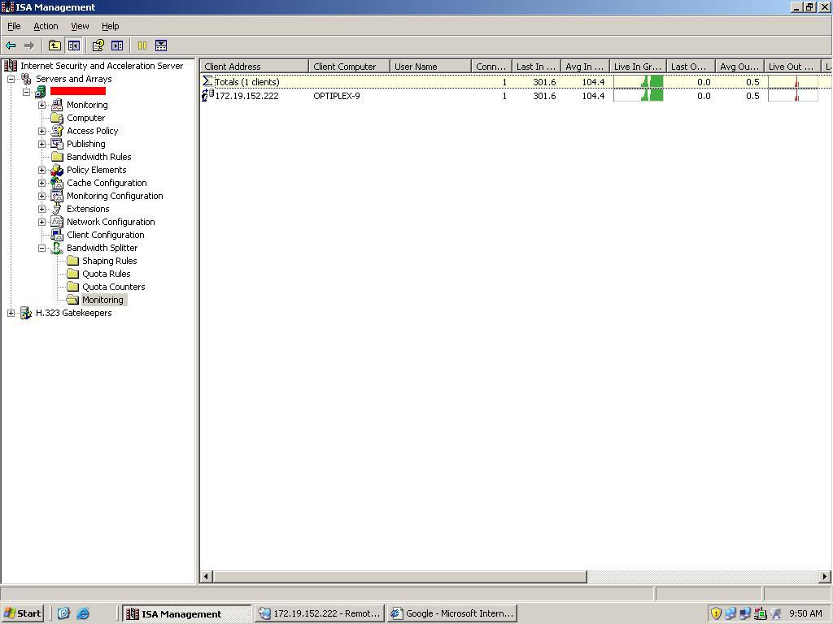Open the Help menu
The width and height of the screenshot is (833, 624).
pos(111,26)
